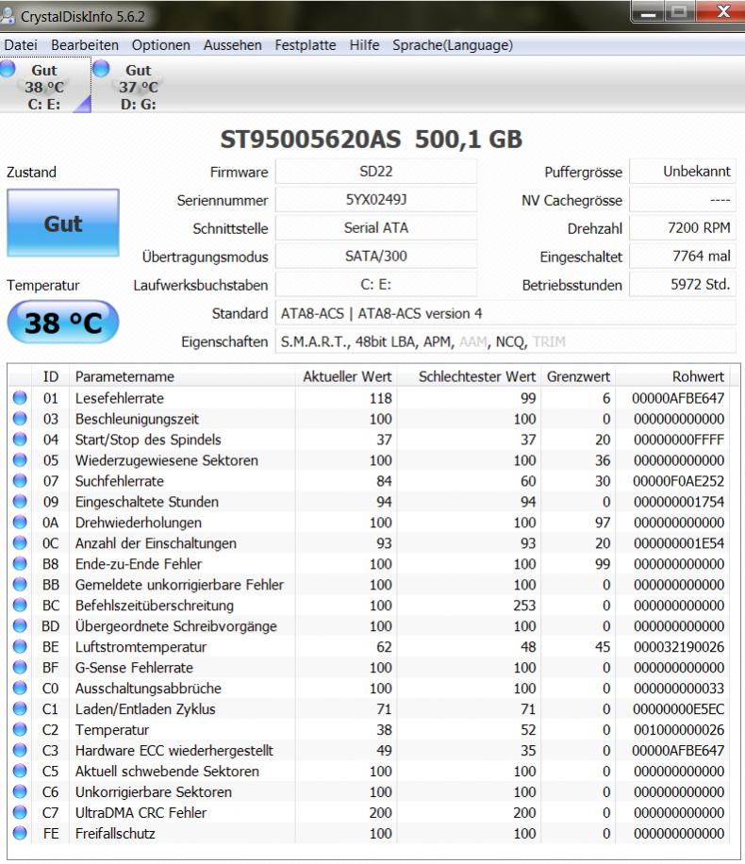745x864 pixels.
Task: Close the CrystalDiskInfo window
Action: coord(721,12)
